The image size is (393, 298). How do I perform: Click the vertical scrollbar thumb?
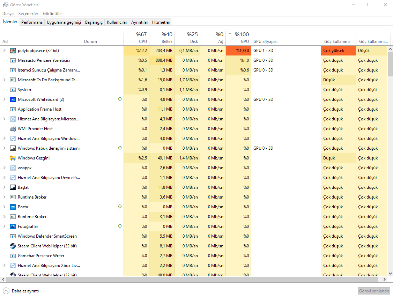(x=390, y=64)
